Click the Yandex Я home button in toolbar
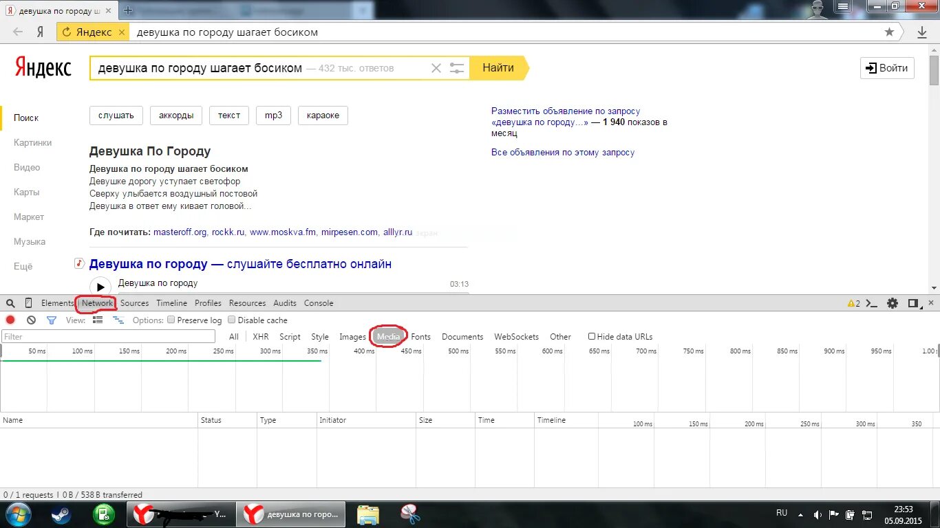This screenshot has width=940, height=528. (40, 32)
